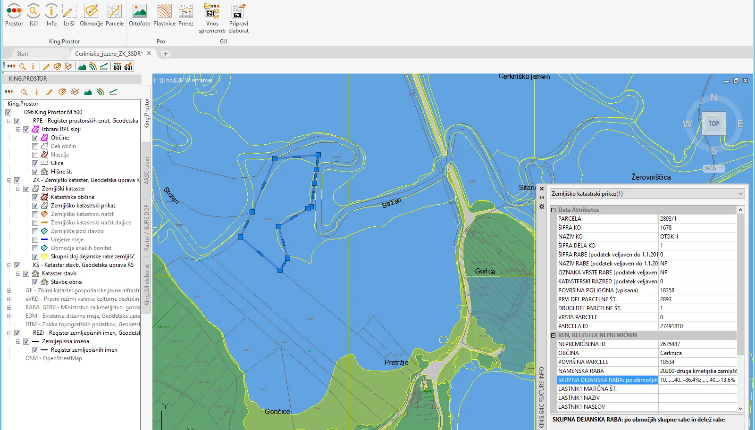Click the TOP face of the view cube

coord(713,124)
